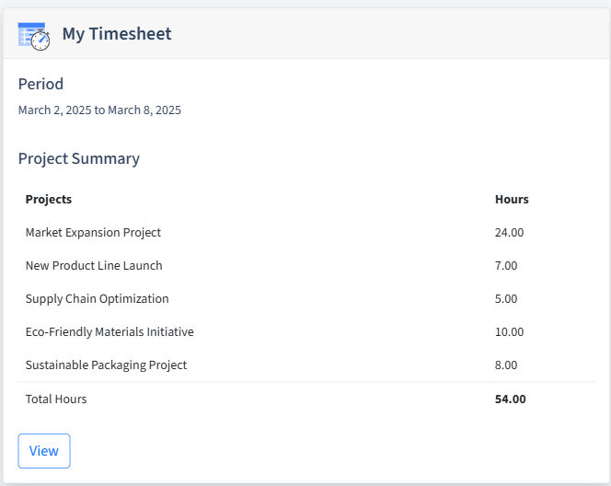The image size is (611, 486).
Task: Click the 8.00 hours value
Action: [506, 364]
